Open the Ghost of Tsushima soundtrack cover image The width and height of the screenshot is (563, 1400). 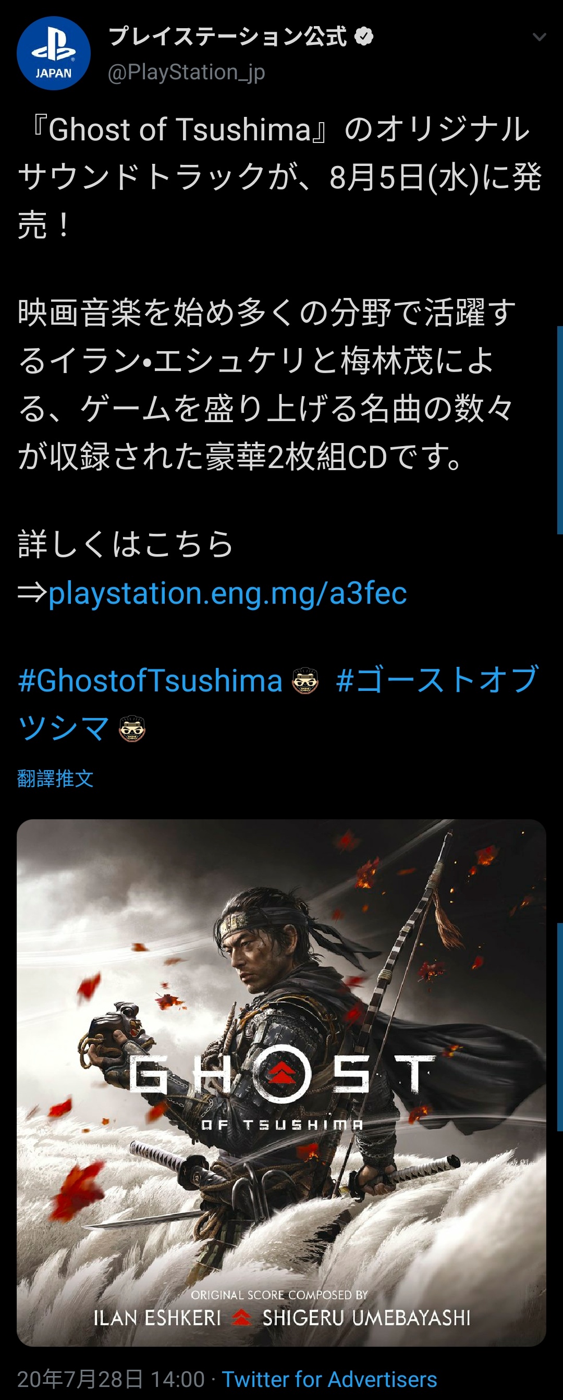pos(281,1083)
